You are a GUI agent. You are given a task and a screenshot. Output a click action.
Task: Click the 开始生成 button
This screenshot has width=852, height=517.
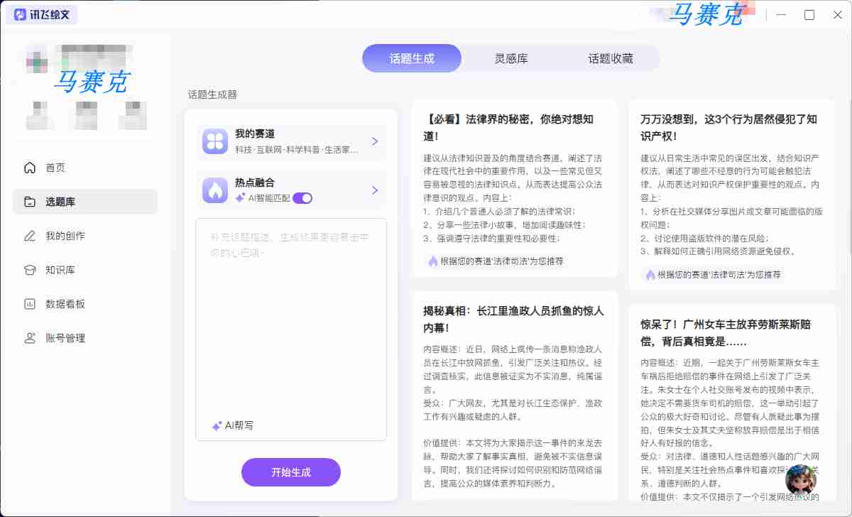click(x=291, y=472)
